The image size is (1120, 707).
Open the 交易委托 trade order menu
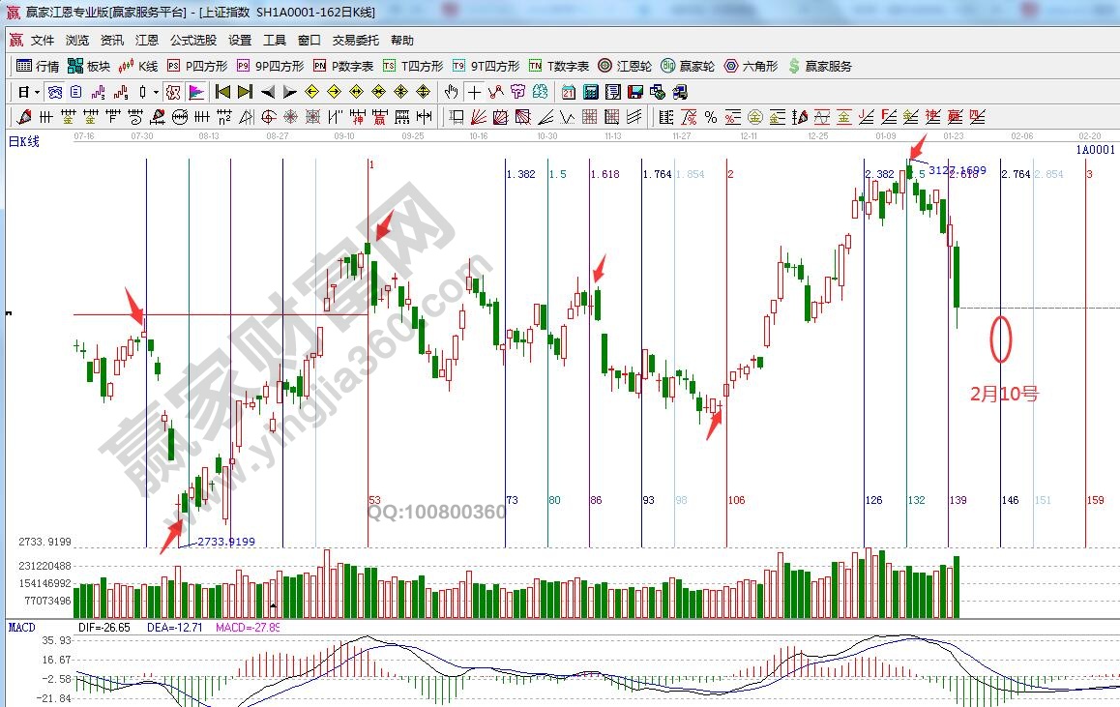pyautogui.click(x=356, y=41)
